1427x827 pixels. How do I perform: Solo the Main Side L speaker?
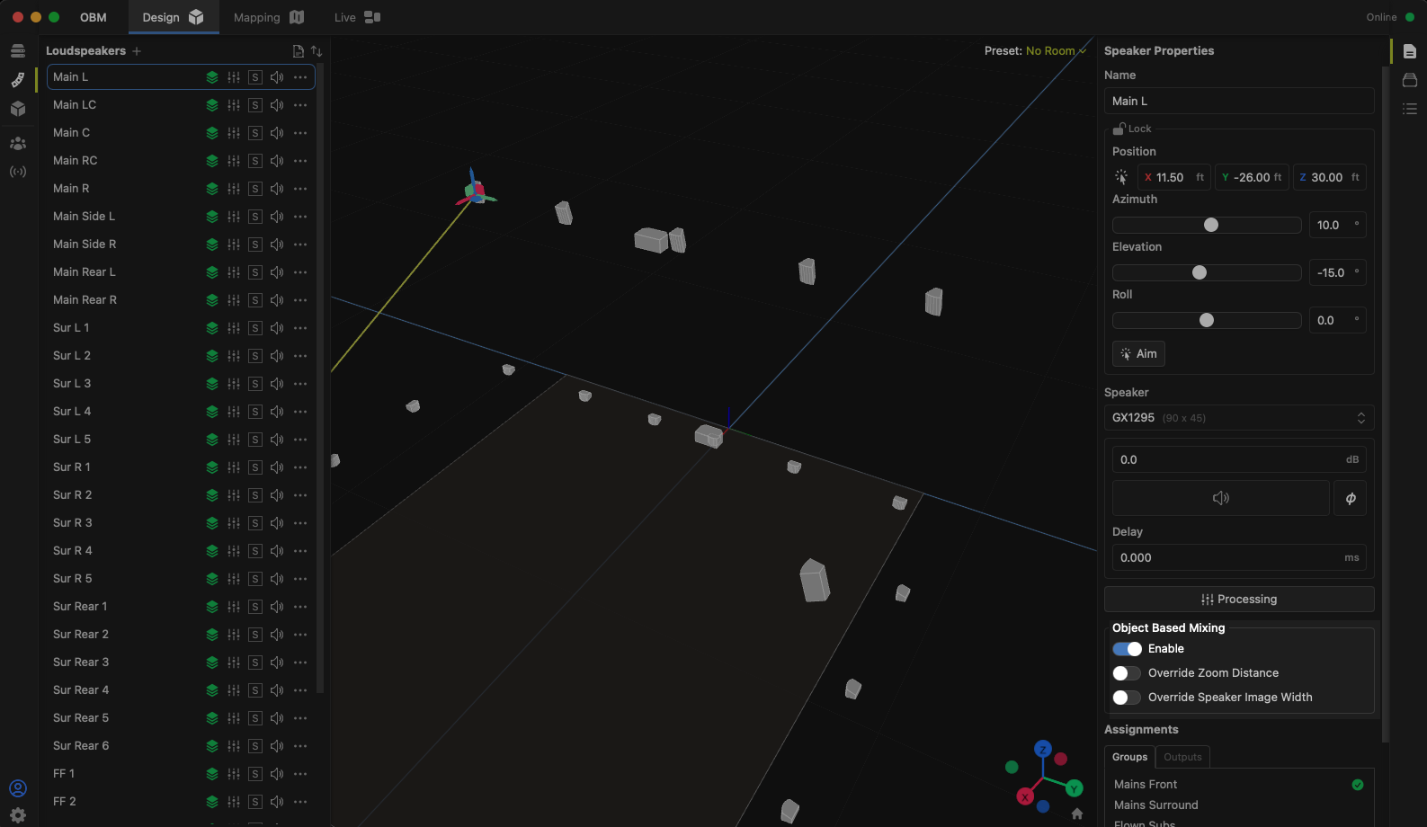[255, 217]
